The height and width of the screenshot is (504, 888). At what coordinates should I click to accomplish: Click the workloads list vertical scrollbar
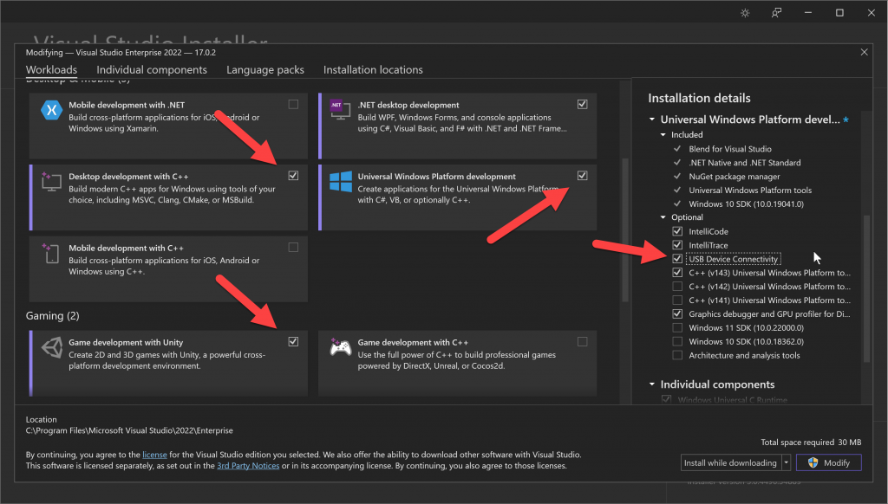tap(625, 229)
